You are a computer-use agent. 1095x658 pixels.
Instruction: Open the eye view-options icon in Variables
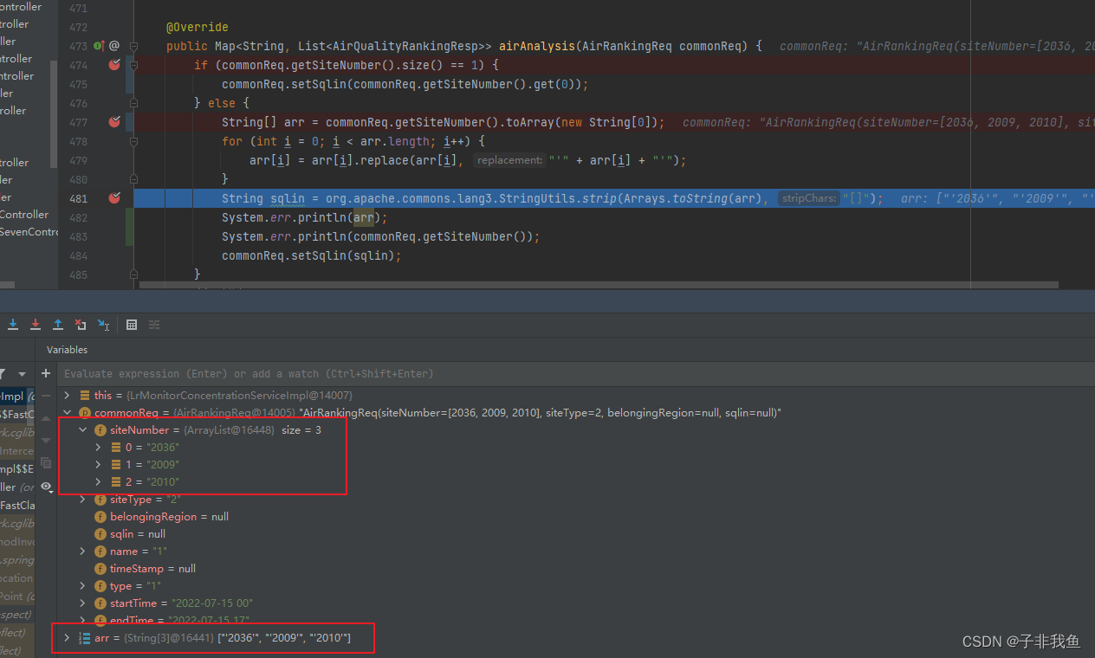point(47,487)
